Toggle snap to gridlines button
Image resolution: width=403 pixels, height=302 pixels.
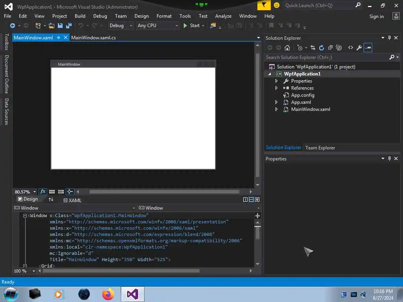tap(61, 192)
